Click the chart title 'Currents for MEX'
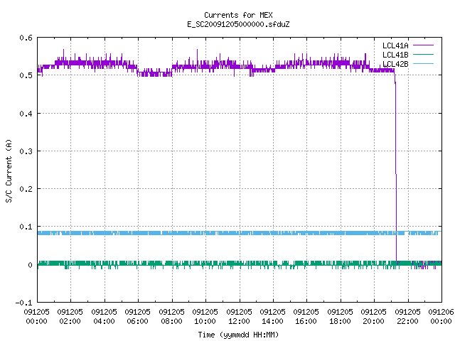 tap(238, 15)
